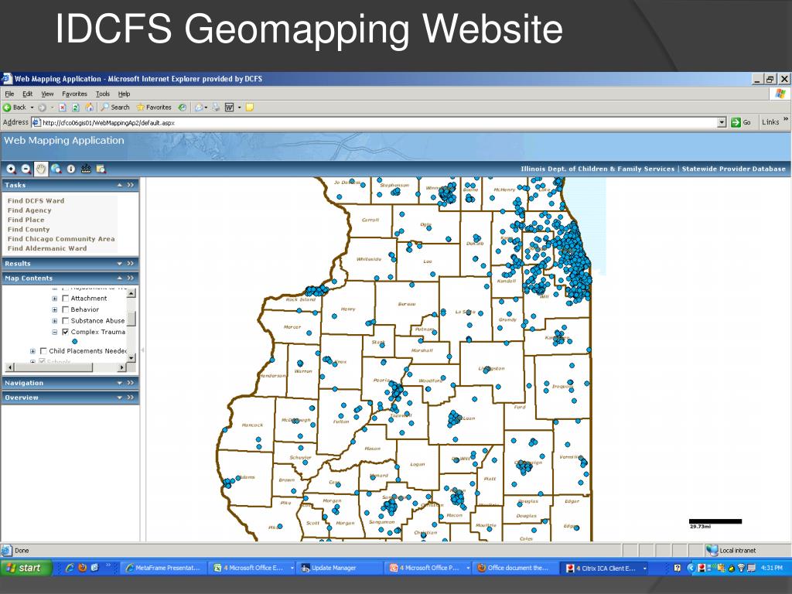Select the Zoom In tool
This screenshot has width=792, height=594.
coord(11,169)
